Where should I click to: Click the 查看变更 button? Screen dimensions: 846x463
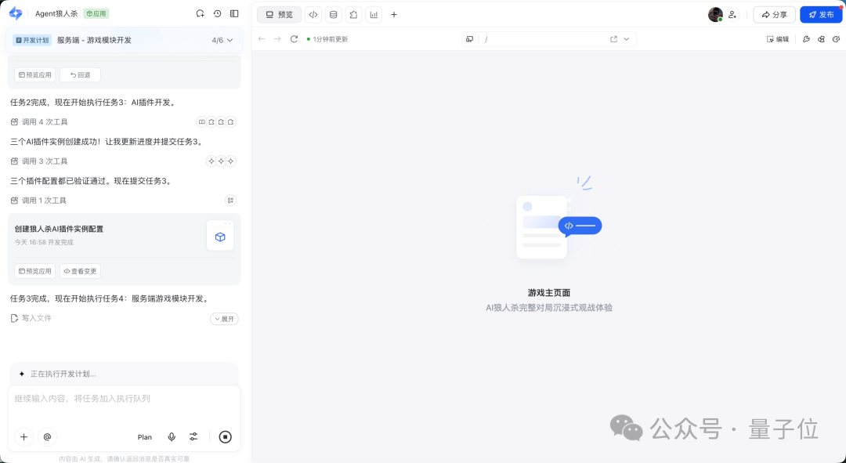point(81,271)
